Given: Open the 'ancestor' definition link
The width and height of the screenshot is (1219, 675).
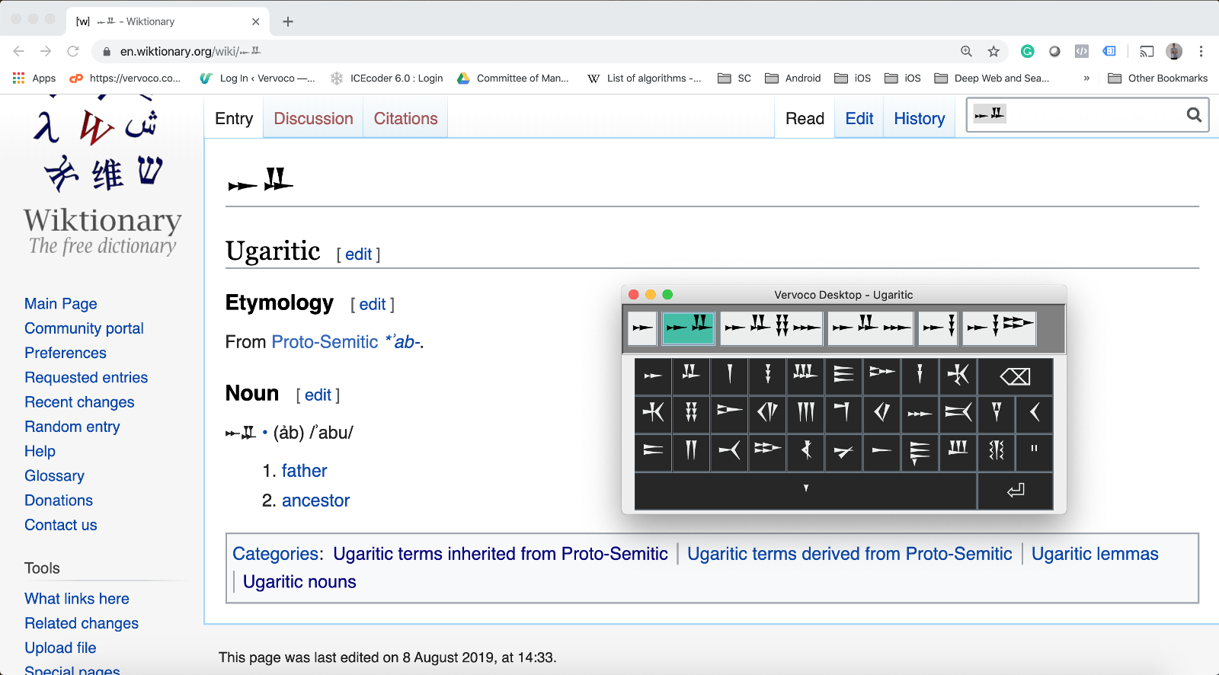Looking at the screenshot, I should [x=315, y=501].
